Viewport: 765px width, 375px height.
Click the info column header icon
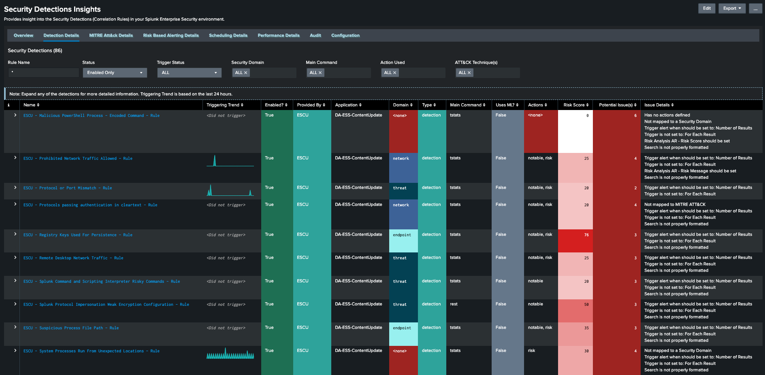(x=9, y=105)
